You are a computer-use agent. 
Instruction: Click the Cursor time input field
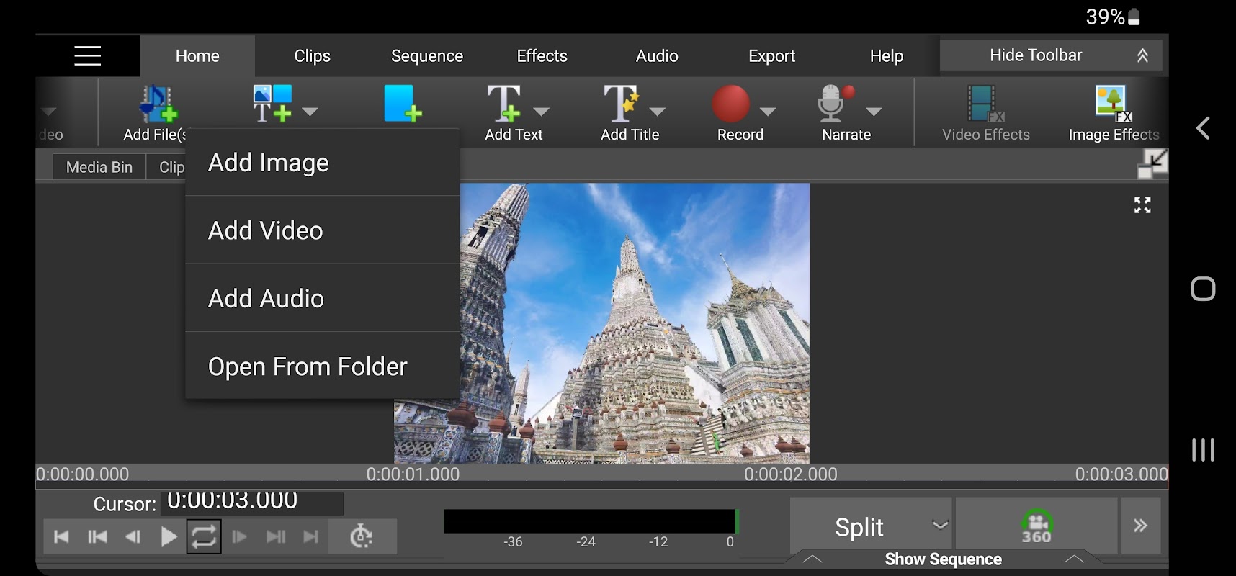click(252, 503)
